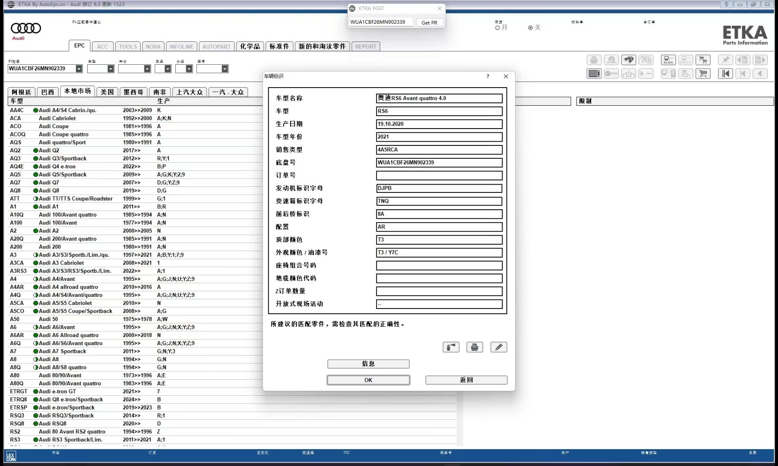Click the help question mark in dialog title
778x466 pixels.
point(488,76)
